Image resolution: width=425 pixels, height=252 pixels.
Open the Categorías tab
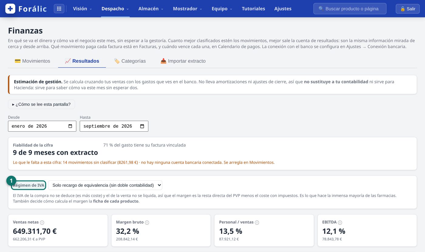[x=130, y=61]
